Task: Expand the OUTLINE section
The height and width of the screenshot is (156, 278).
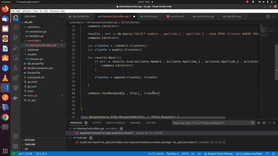Action: coord(43,140)
